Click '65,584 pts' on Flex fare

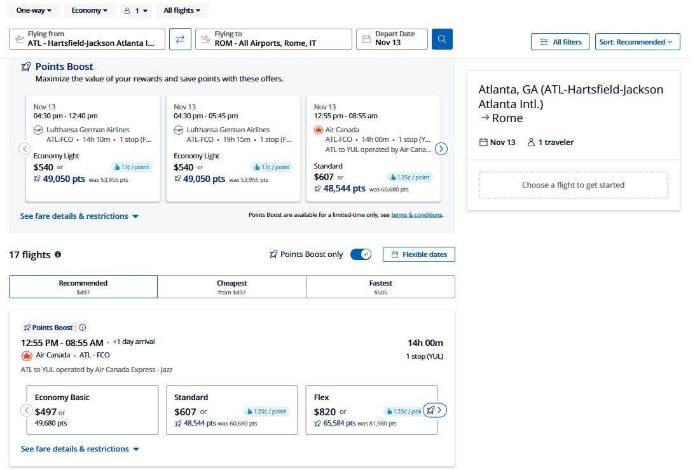coord(340,423)
